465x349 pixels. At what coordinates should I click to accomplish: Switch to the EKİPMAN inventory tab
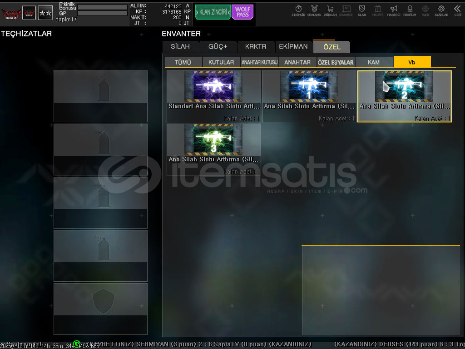click(x=293, y=47)
